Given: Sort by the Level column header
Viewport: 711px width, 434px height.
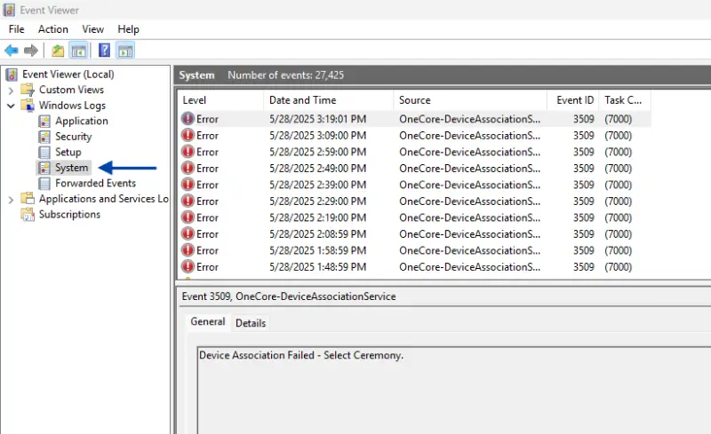Looking at the screenshot, I should coord(220,100).
